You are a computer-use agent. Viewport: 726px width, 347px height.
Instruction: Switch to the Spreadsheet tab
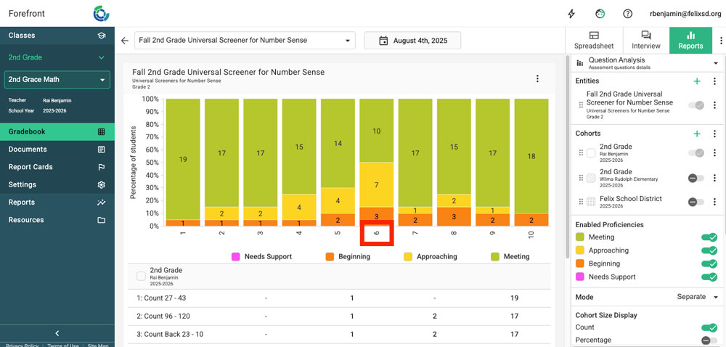pyautogui.click(x=593, y=41)
